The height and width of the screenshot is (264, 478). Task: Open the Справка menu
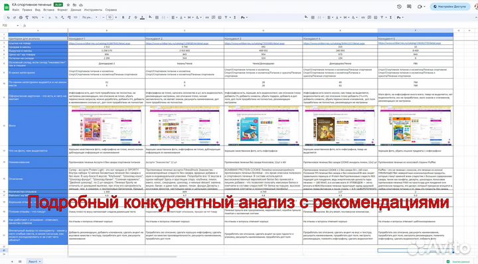(111, 10)
